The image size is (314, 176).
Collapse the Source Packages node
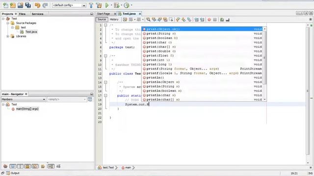click(8, 23)
